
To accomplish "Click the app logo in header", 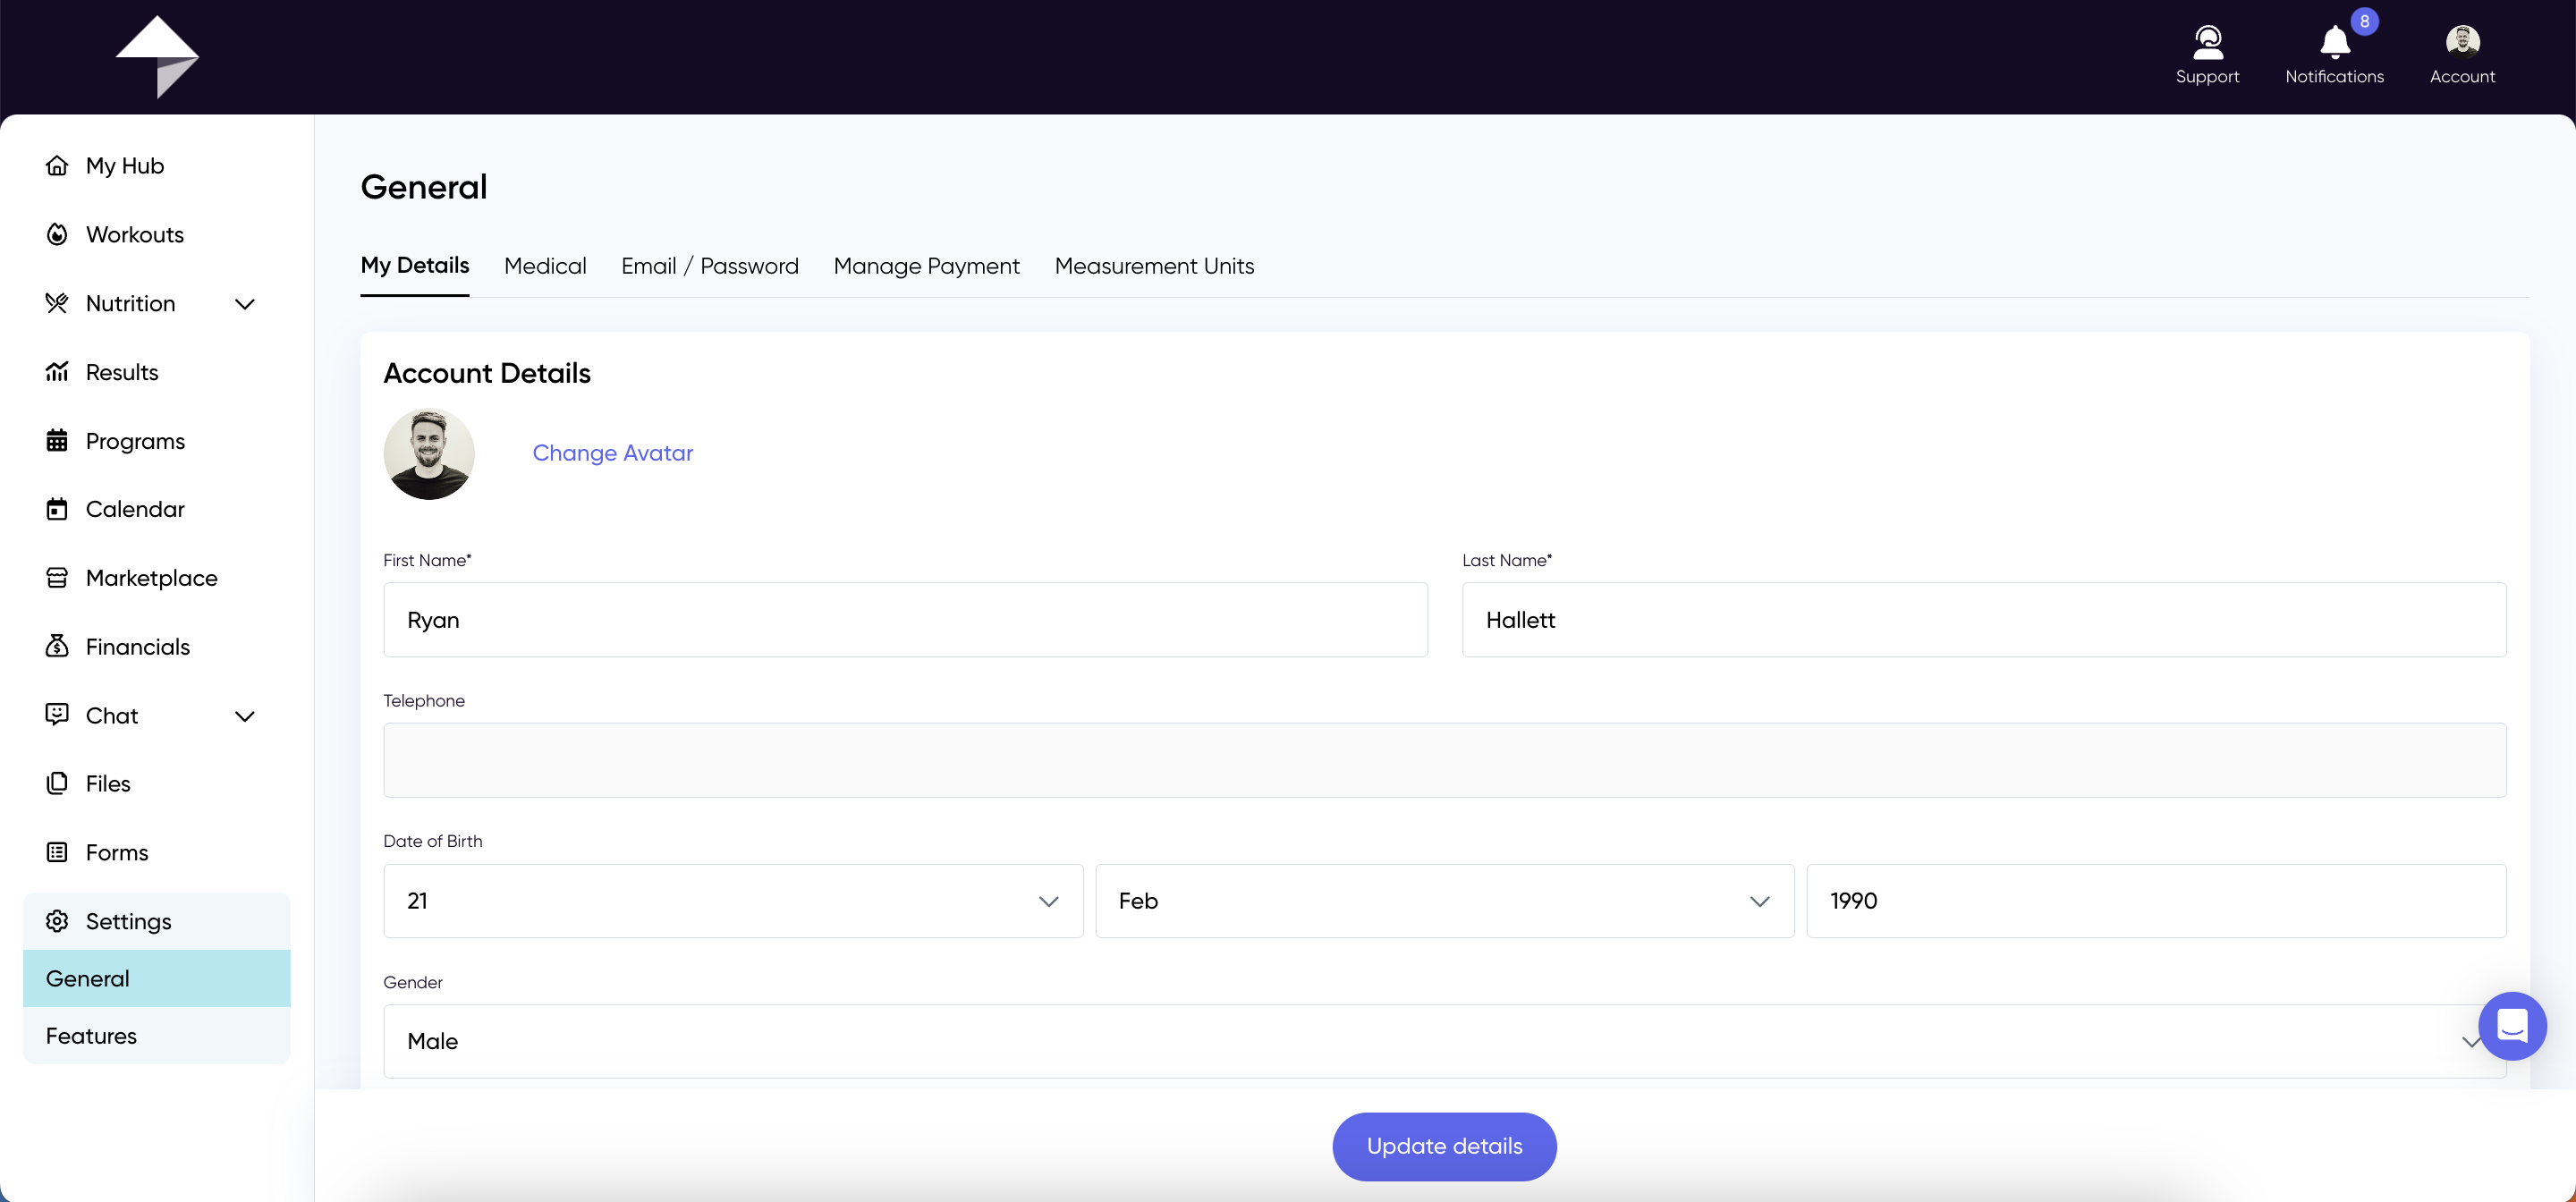I will point(157,57).
